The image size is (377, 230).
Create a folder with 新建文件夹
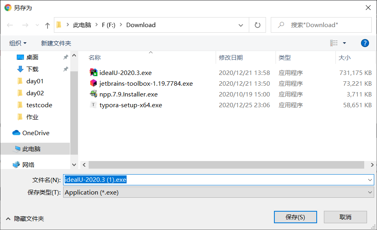[x=56, y=43]
